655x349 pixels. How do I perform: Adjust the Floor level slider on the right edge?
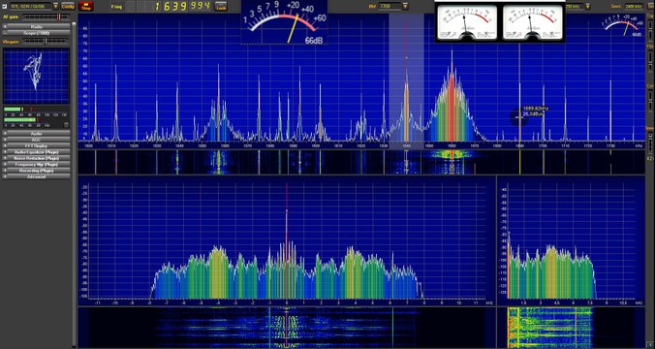(650, 61)
